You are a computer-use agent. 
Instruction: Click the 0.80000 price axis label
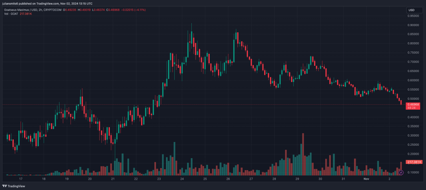coord(413,43)
